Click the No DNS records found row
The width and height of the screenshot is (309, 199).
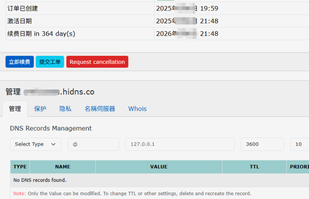pos(40,180)
